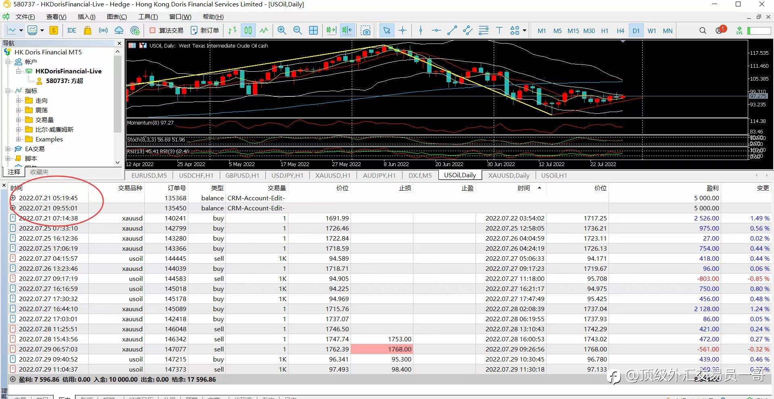
Task: Open the 文件(F) menu
Action: 25,17
